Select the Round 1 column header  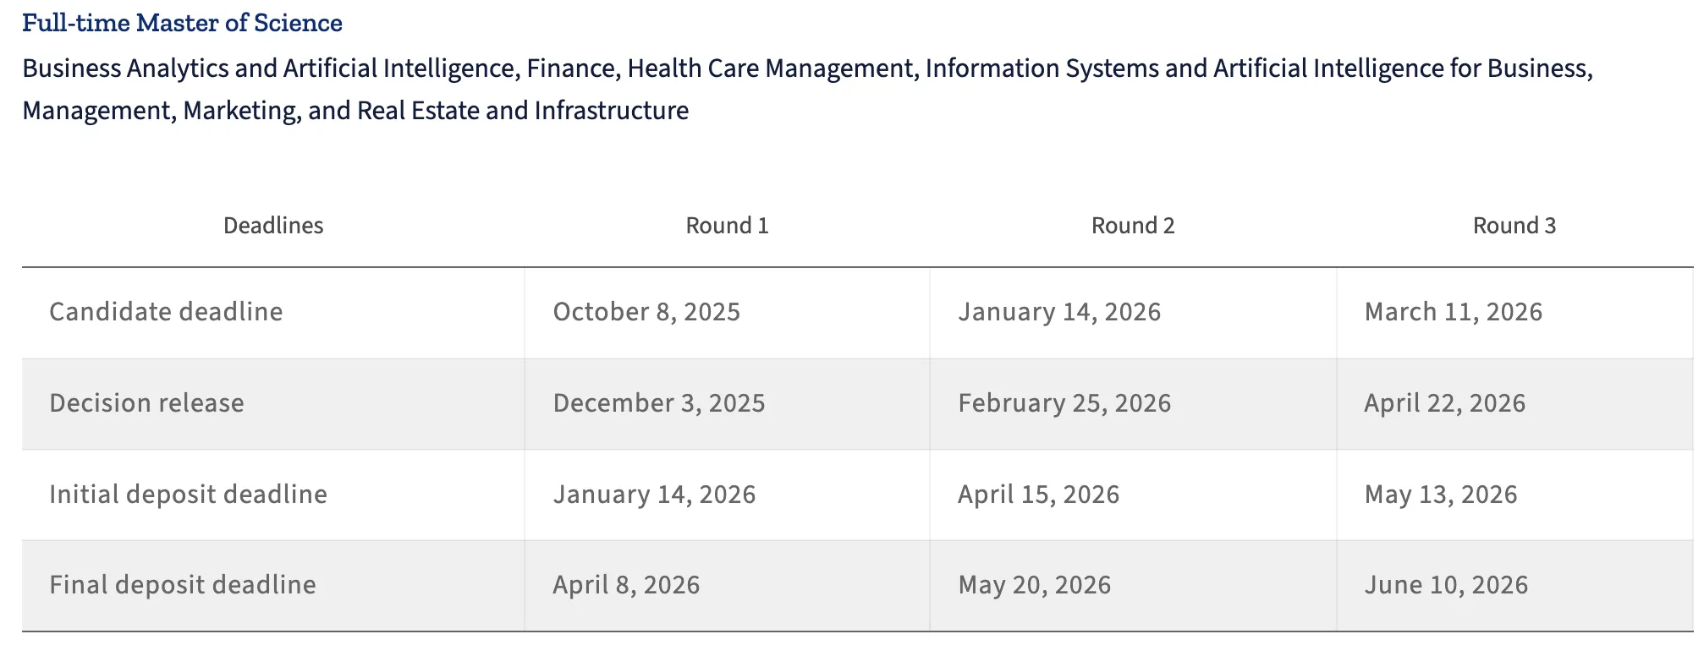727,226
